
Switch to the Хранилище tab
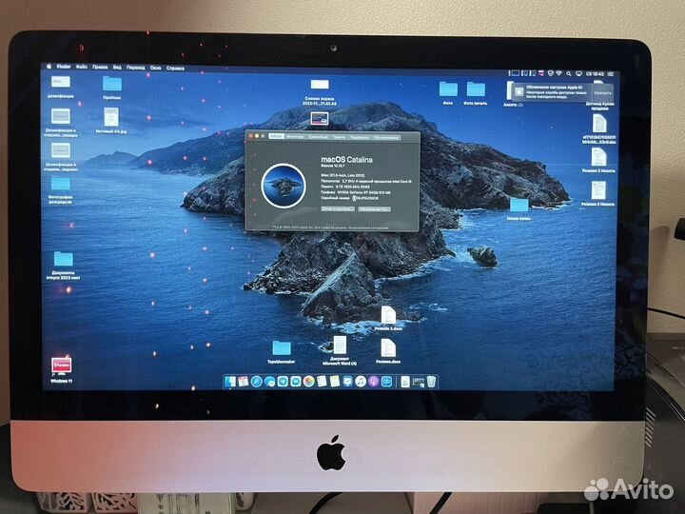(318, 137)
